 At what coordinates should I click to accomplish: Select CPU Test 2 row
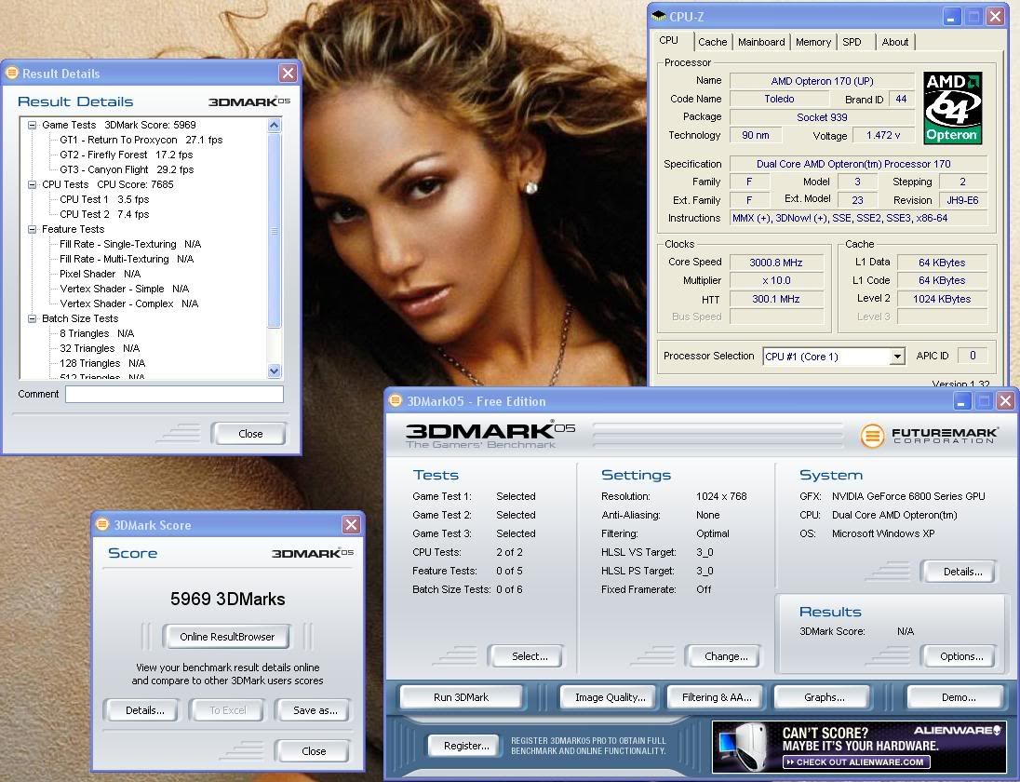coord(104,215)
